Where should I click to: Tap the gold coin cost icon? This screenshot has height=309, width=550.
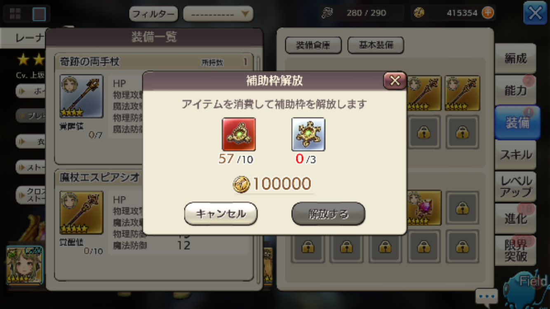[242, 184]
